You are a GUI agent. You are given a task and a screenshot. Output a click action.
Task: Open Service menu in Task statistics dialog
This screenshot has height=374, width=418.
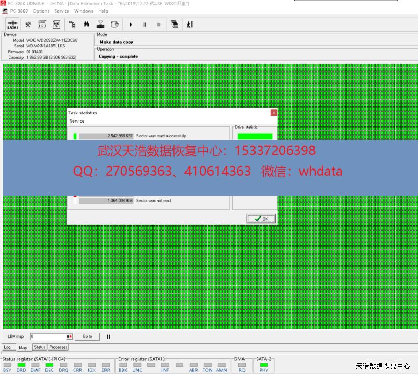click(77, 121)
